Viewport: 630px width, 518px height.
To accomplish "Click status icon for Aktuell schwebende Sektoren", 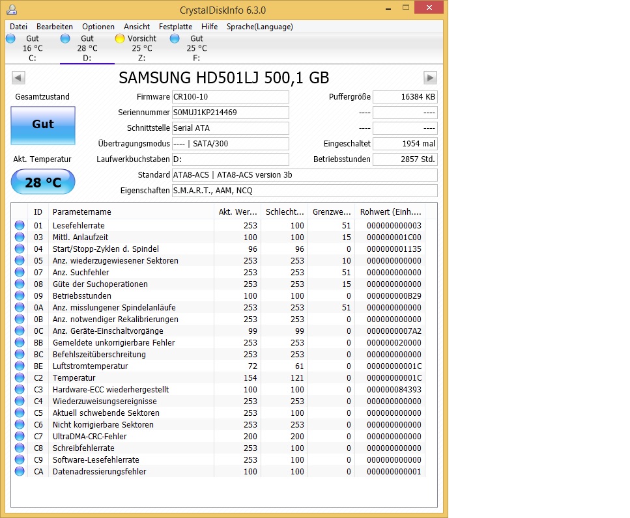I will coord(20,413).
